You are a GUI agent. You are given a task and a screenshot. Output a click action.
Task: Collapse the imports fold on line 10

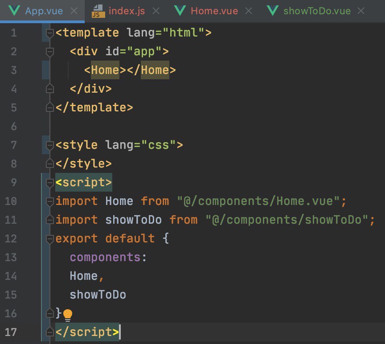tap(50, 201)
